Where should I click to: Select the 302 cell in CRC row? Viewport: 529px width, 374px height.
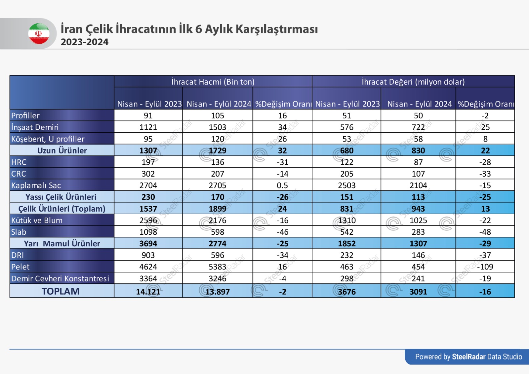pyautogui.click(x=148, y=174)
